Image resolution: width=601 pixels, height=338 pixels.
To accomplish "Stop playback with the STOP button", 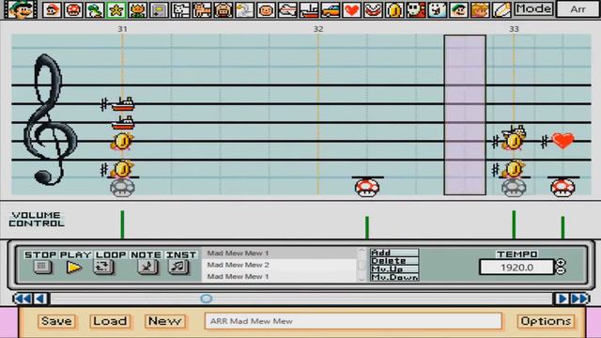I will (x=42, y=267).
